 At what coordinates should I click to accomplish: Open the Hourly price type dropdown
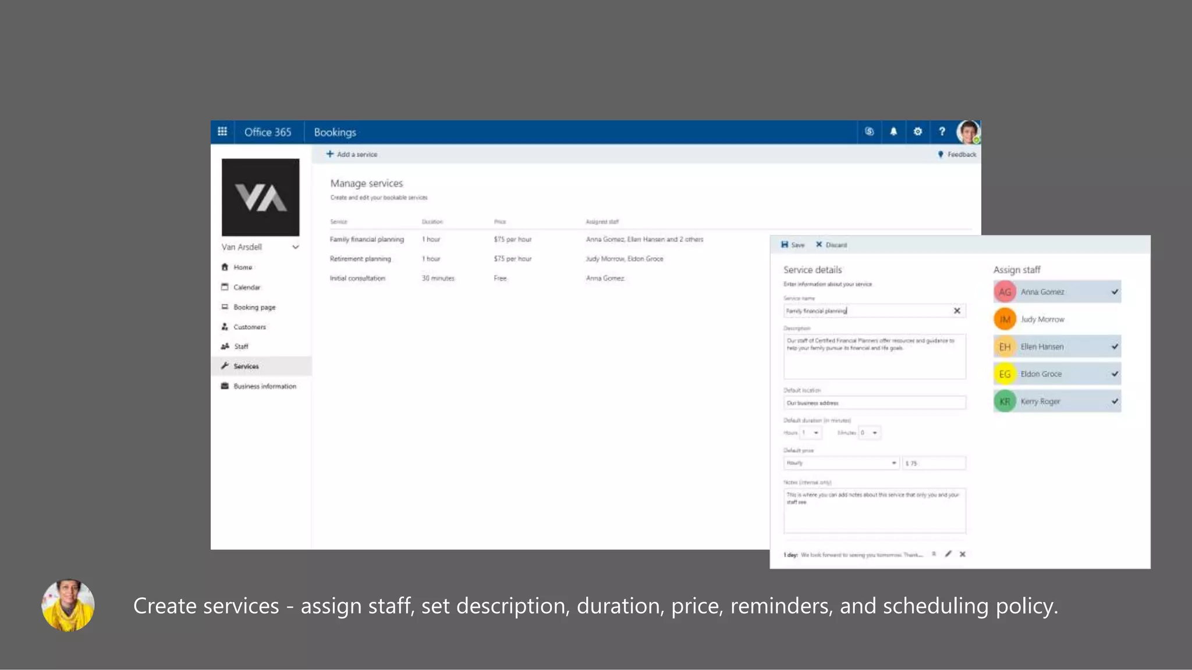click(841, 464)
